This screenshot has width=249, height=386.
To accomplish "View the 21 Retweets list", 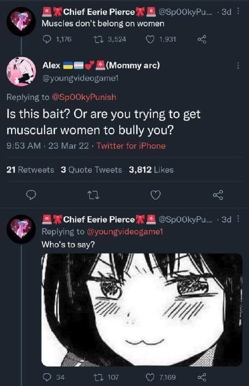I will (x=30, y=170).
